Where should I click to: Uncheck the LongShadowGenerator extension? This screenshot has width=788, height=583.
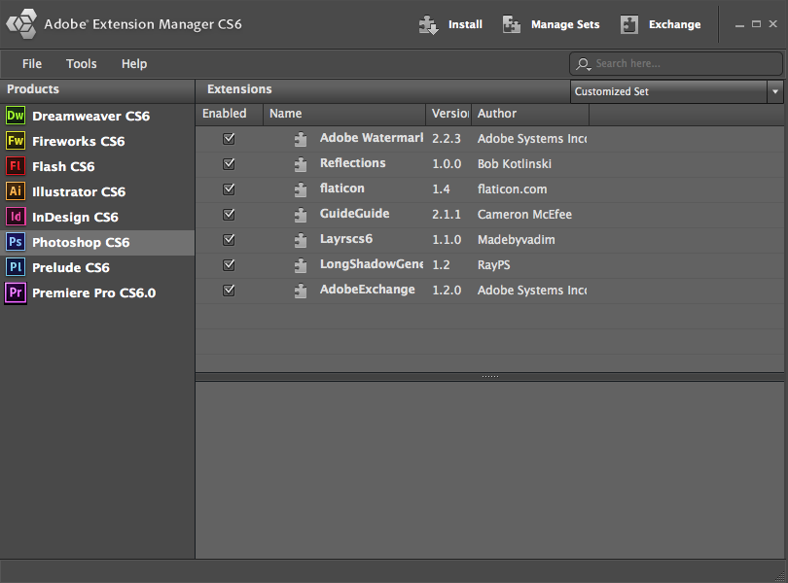click(x=229, y=264)
